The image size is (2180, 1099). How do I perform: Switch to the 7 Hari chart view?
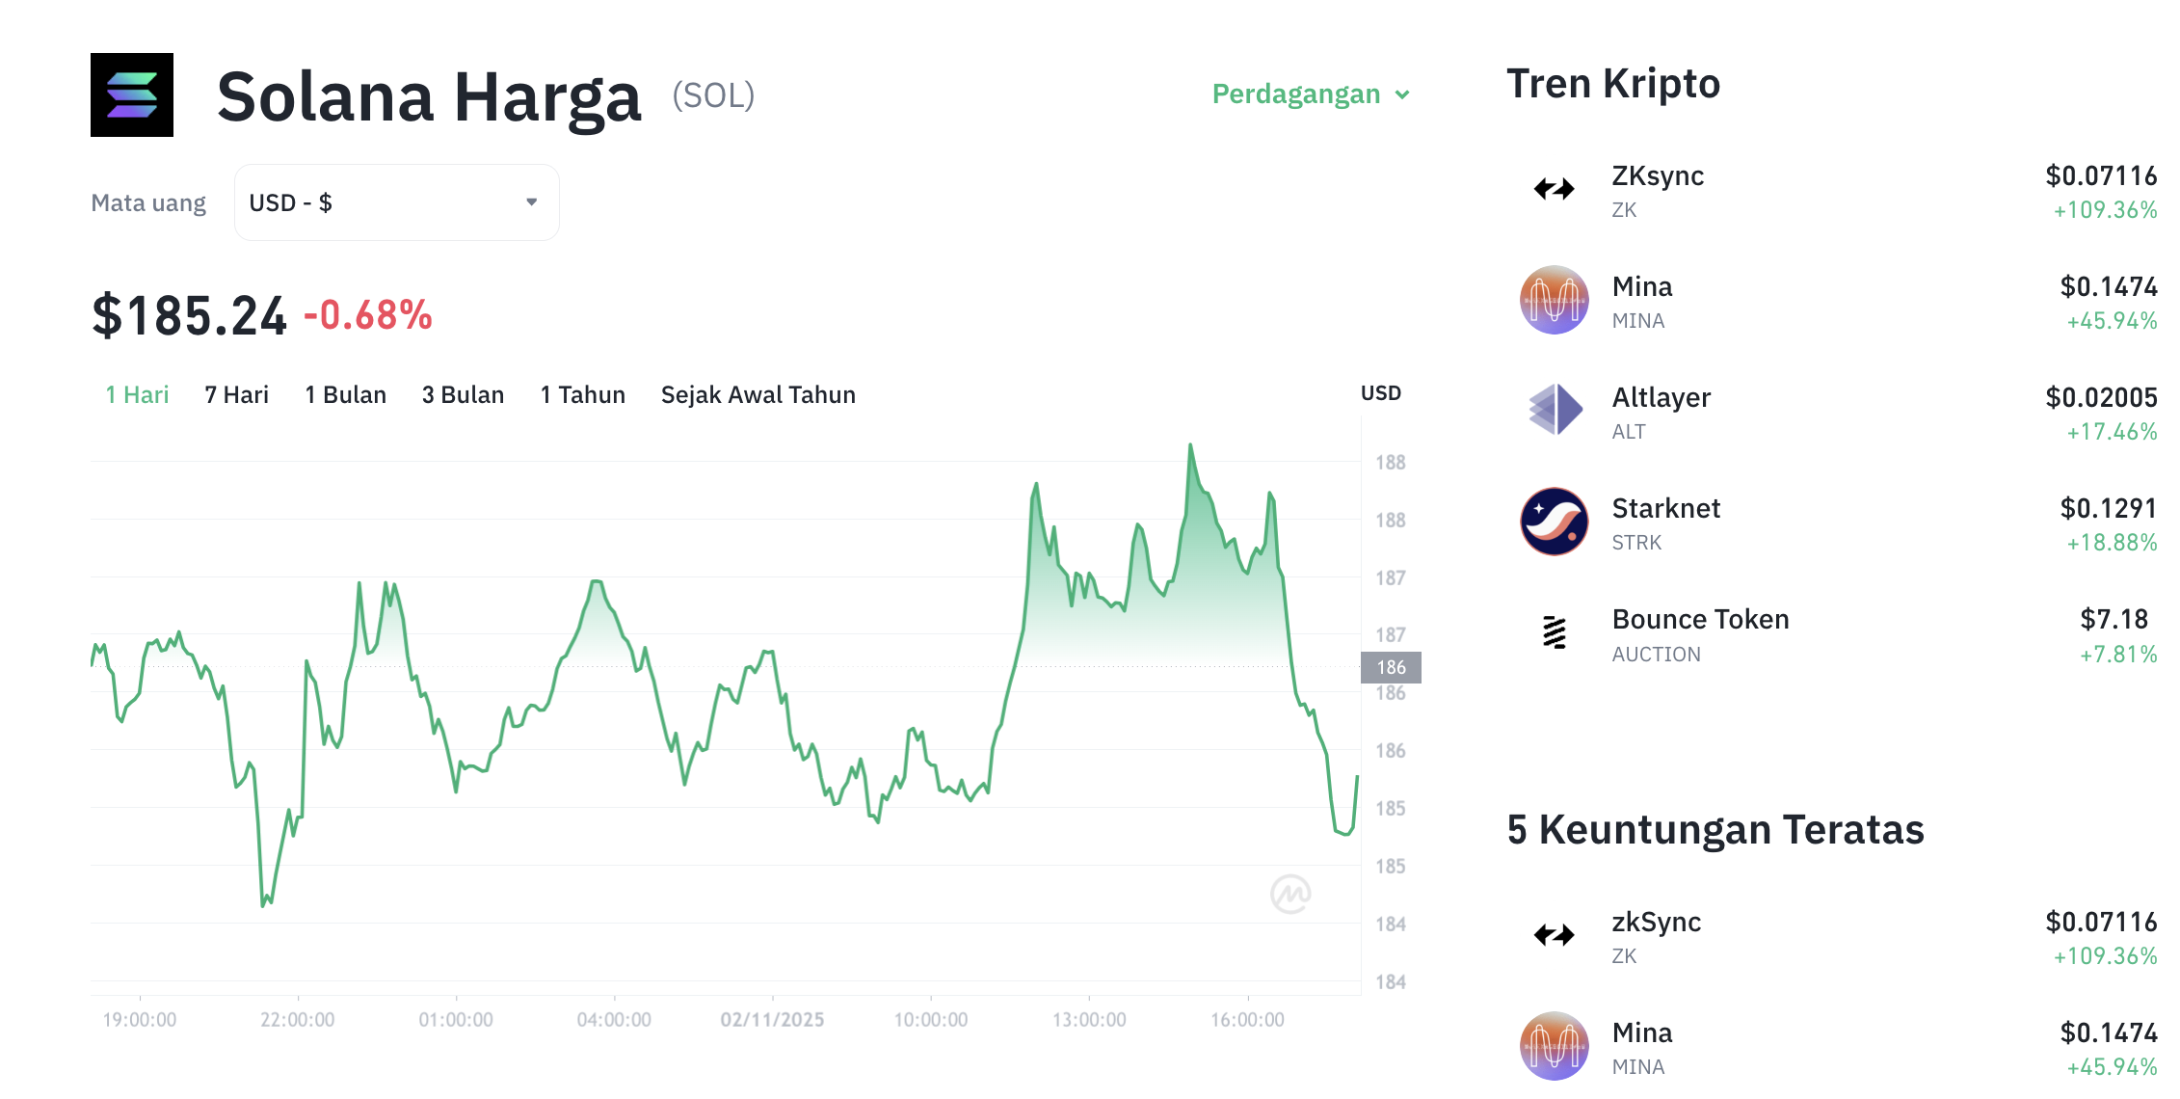tap(236, 393)
